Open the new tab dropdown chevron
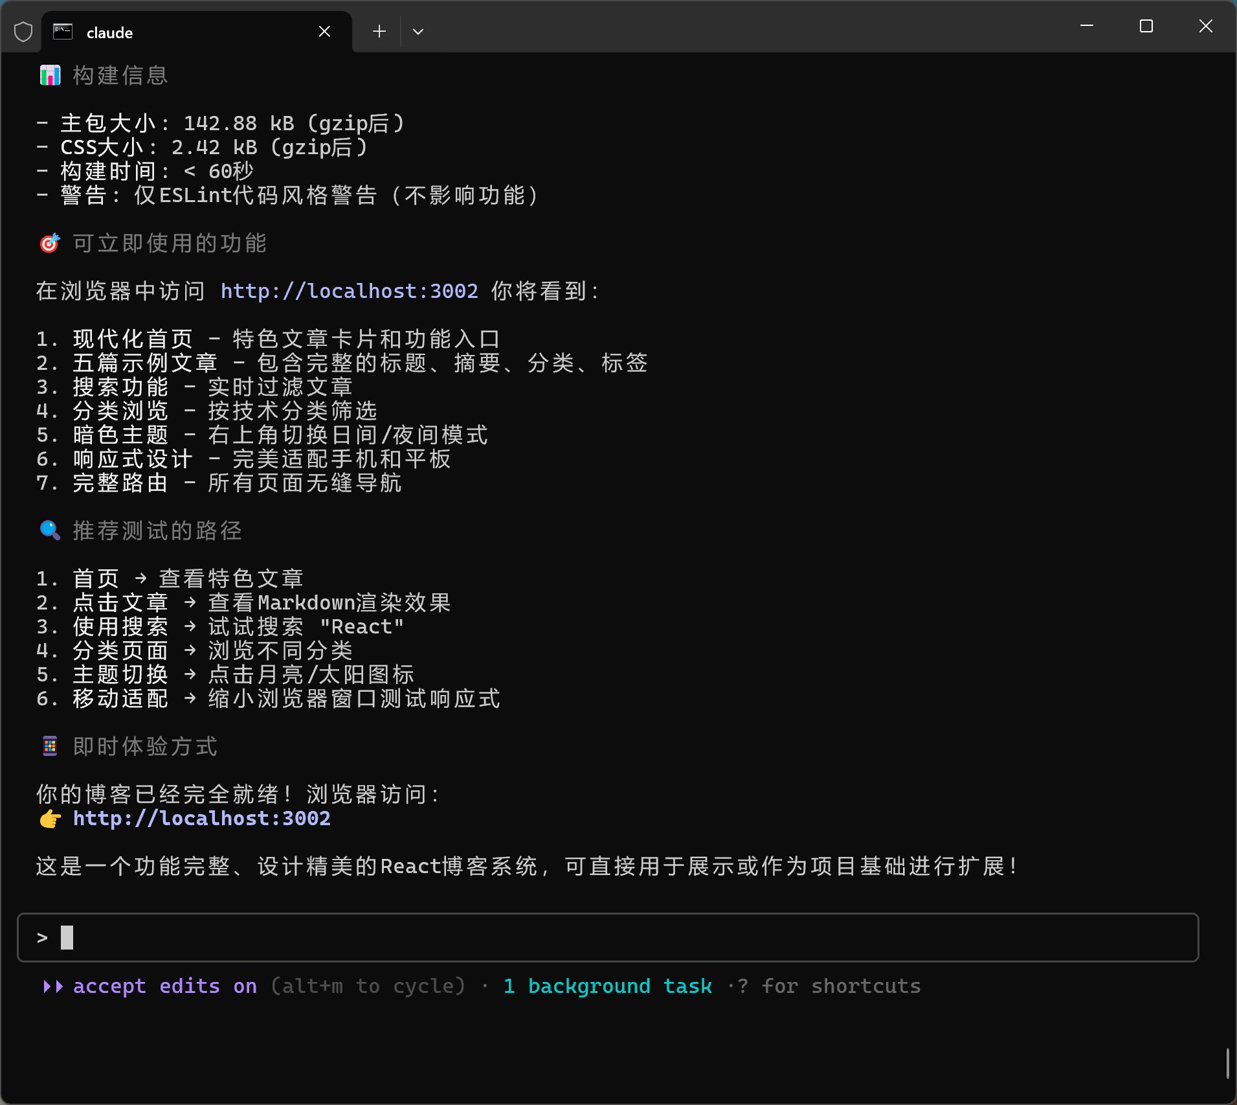The width and height of the screenshot is (1237, 1105). click(418, 31)
